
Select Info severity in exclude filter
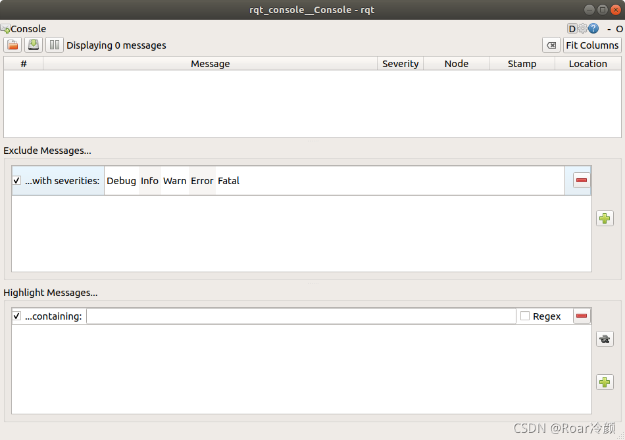point(149,181)
